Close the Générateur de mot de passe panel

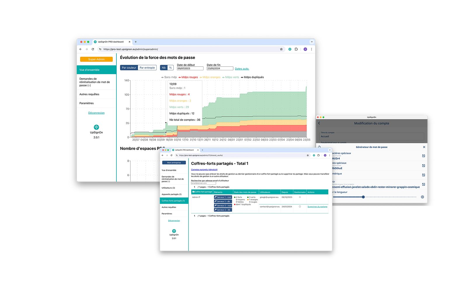pos(424,147)
